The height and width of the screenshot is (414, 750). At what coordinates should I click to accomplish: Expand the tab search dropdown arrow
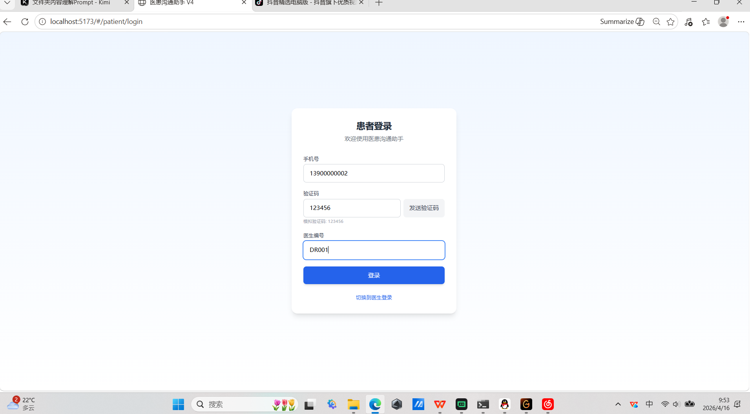click(x=7, y=3)
